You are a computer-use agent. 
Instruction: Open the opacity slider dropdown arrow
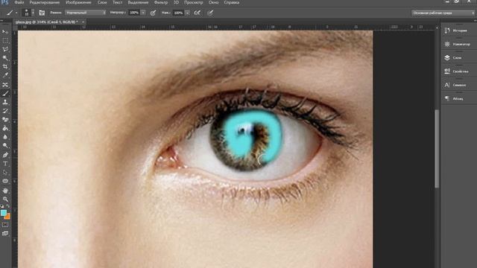click(x=143, y=13)
